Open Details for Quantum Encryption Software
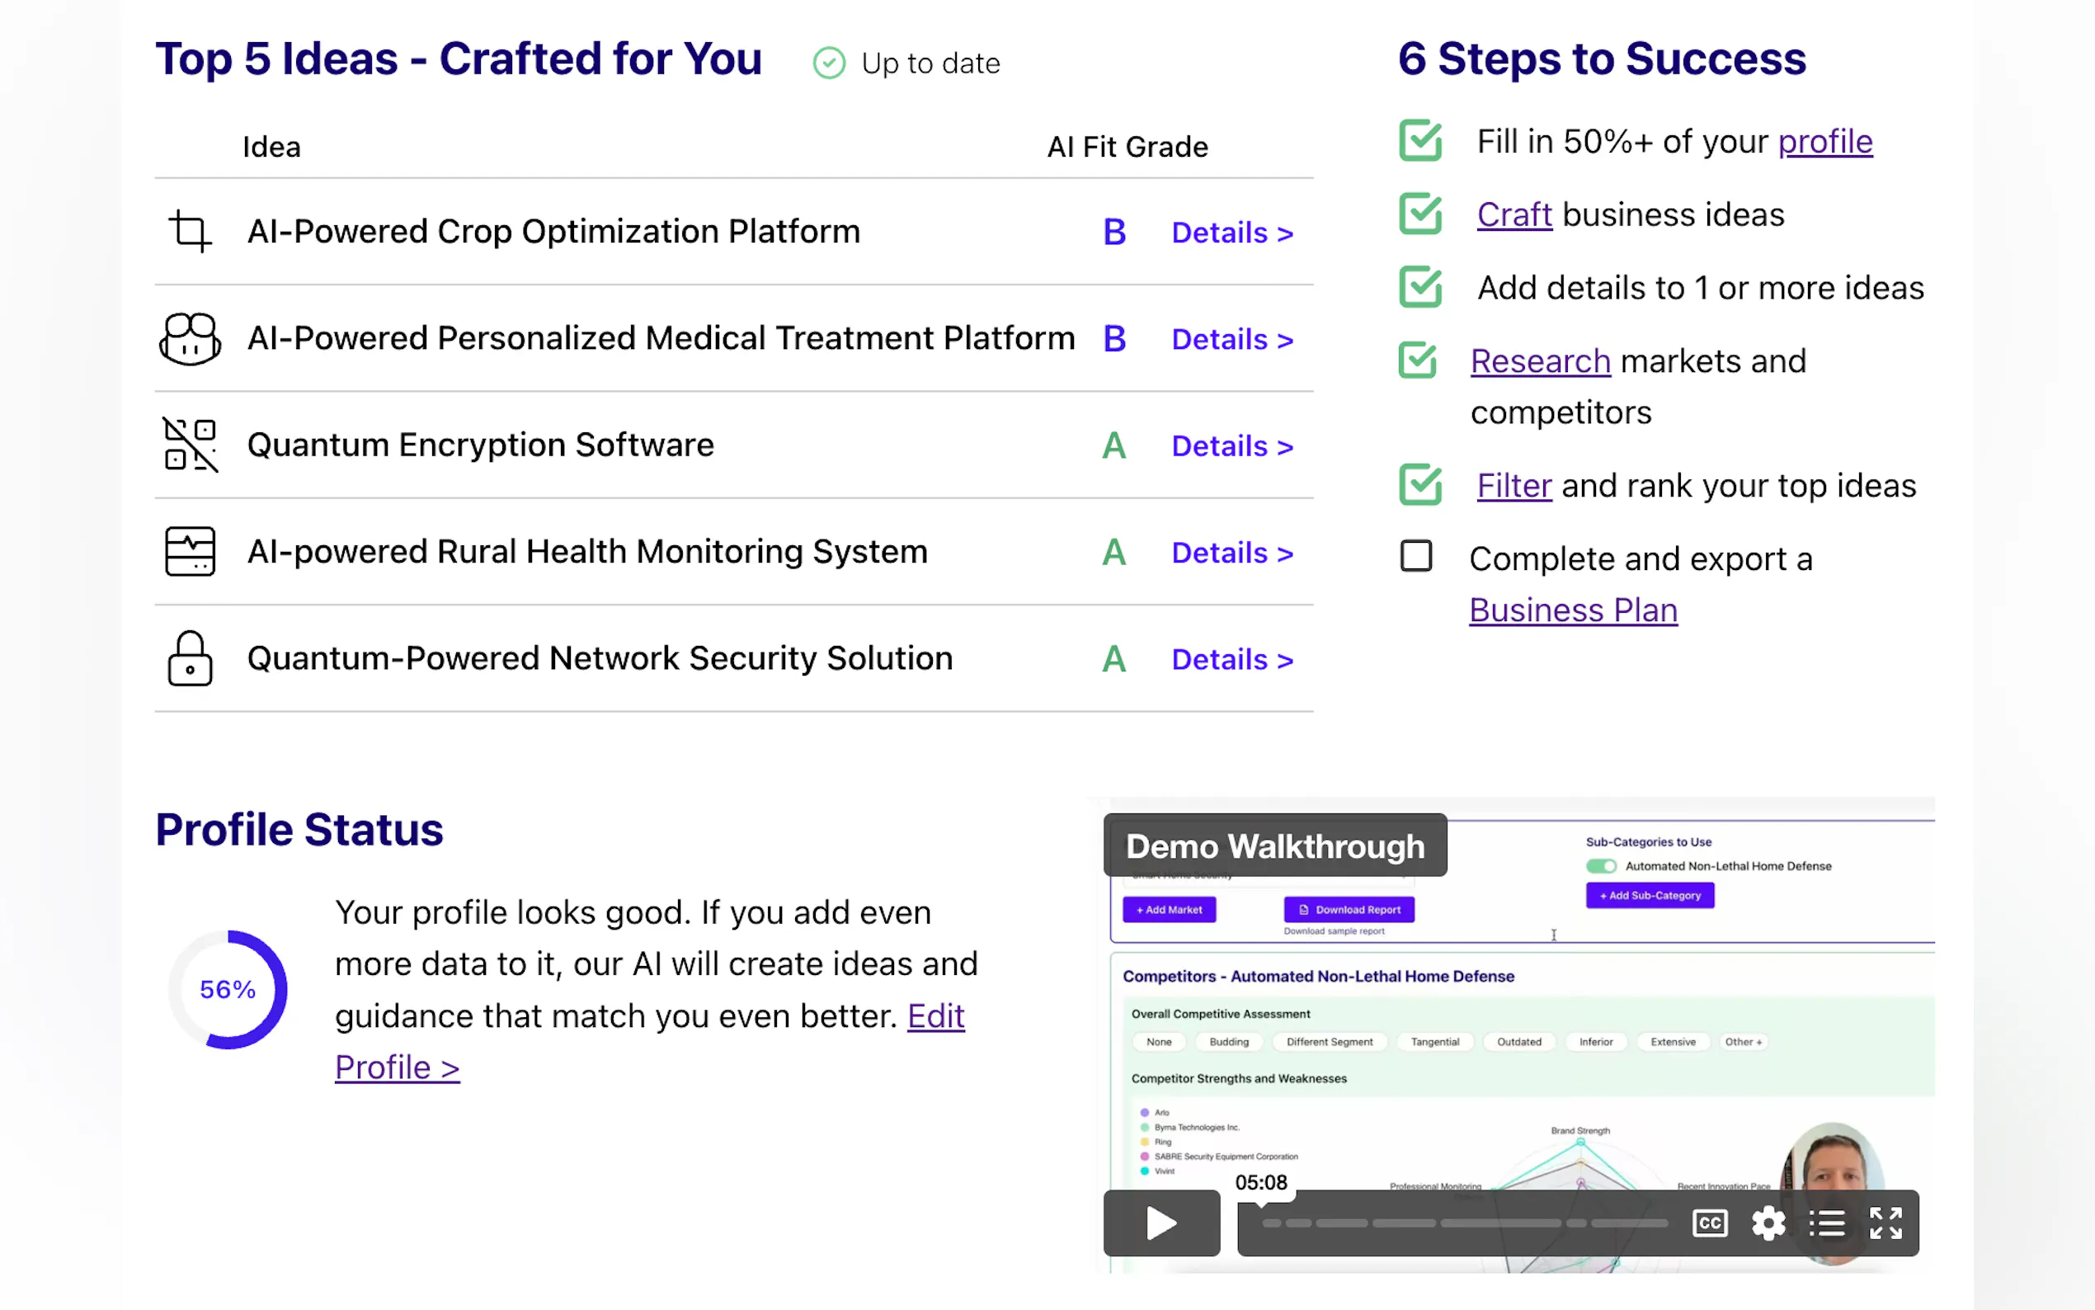 click(1231, 446)
